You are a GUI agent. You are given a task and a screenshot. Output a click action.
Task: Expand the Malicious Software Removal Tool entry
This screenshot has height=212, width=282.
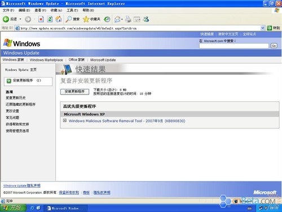65,120
